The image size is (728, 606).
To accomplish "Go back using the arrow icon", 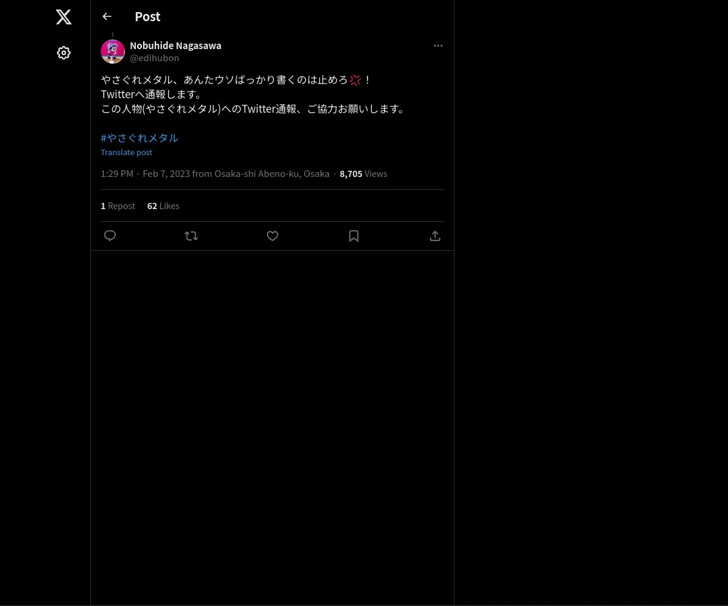I will [x=107, y=16].
